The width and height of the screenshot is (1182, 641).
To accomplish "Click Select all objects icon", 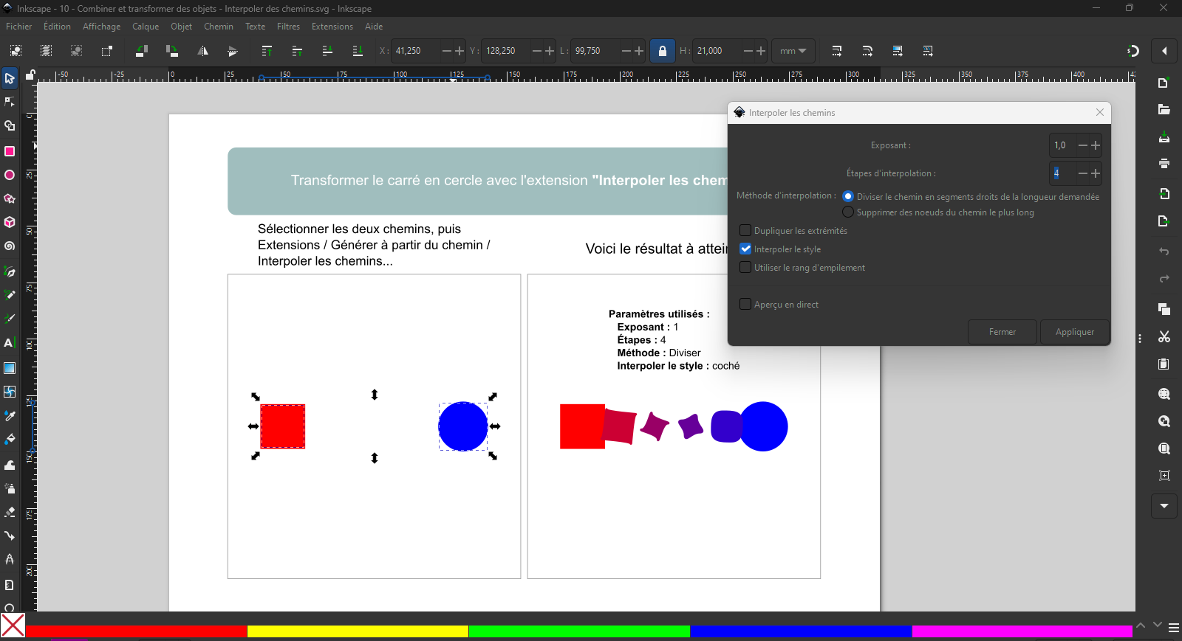I will pyautogui.click(x=16, y=51).
